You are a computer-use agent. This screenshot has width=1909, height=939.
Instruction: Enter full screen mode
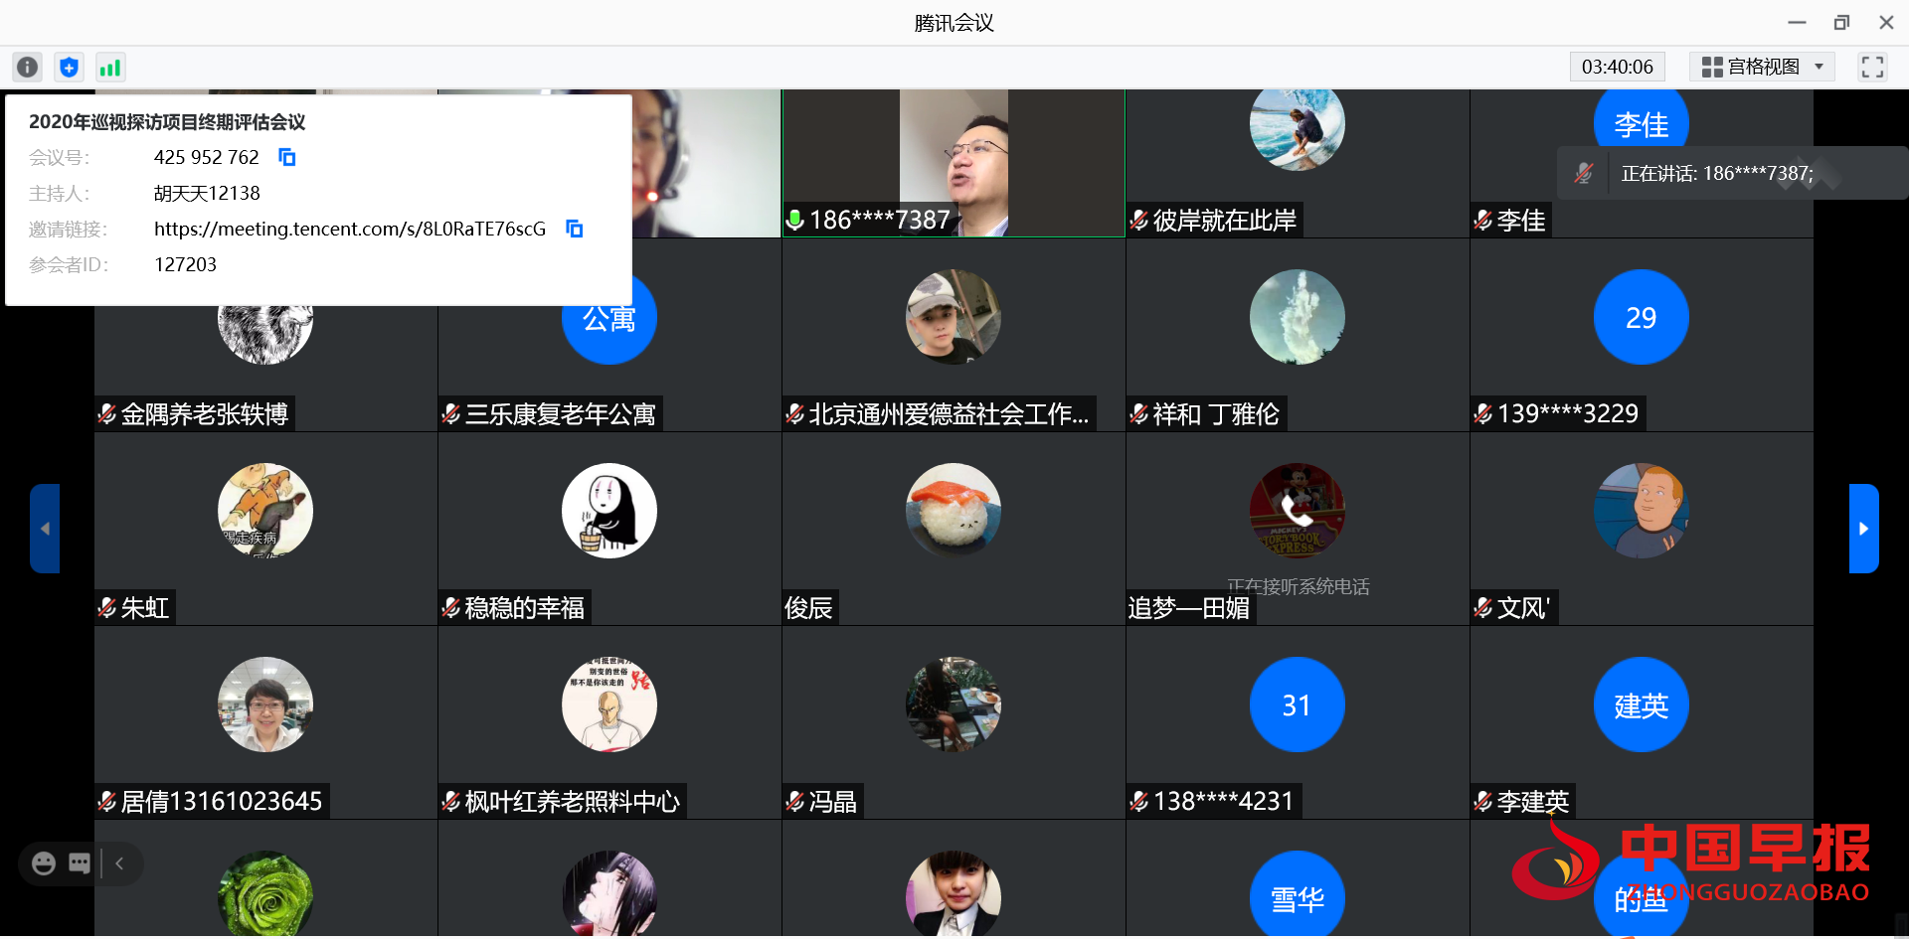(x=1872, y=67)
